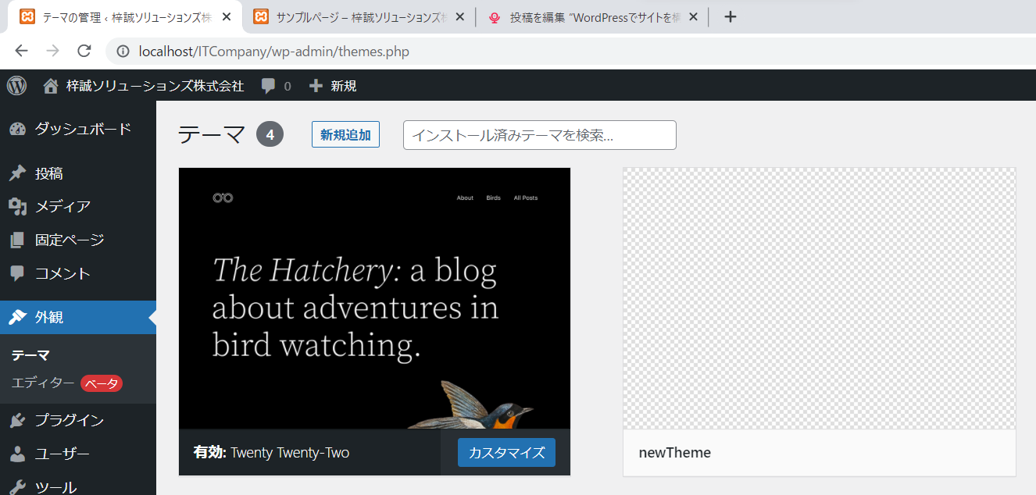1036x495 pixels.
Task: Click the WordPress logo in admin bar
Action: click(x=16, y=86)
